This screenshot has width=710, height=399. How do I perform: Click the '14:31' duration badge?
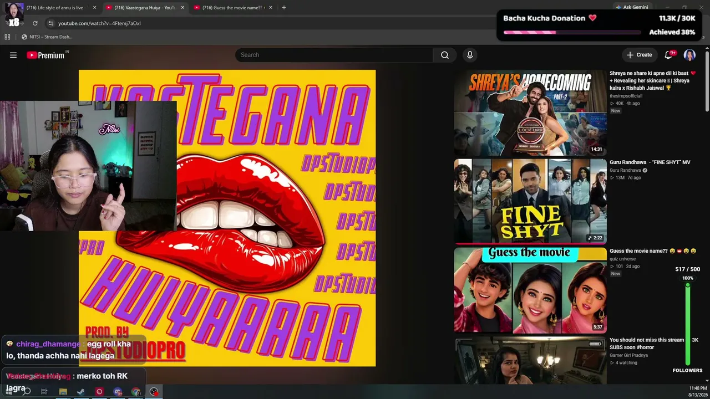pyautogui.click(x=596, y=149)
